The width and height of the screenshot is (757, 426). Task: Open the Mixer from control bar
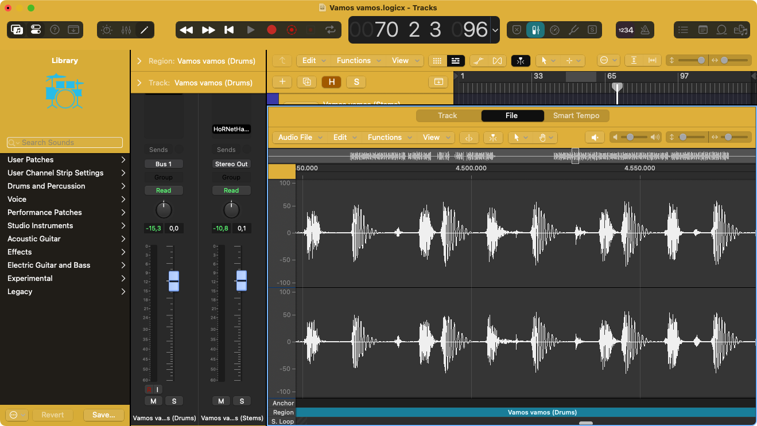point(126,30)
